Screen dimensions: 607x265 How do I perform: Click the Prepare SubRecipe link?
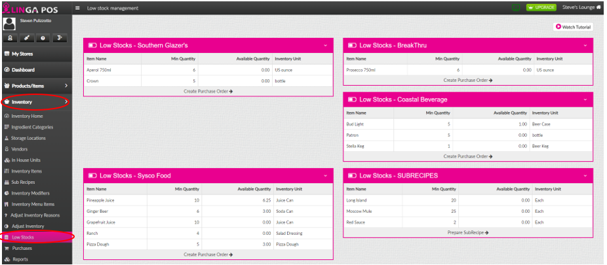pos(468,232)
